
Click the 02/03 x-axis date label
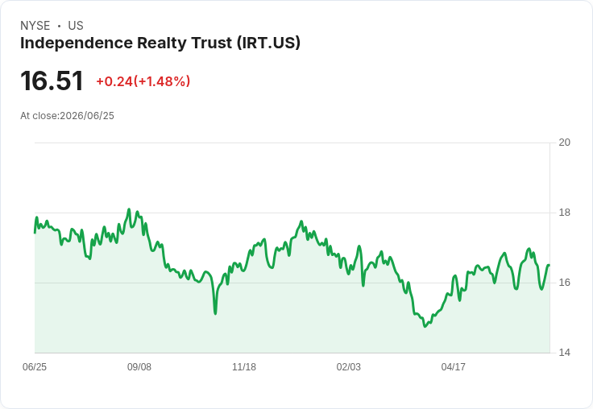349,367
